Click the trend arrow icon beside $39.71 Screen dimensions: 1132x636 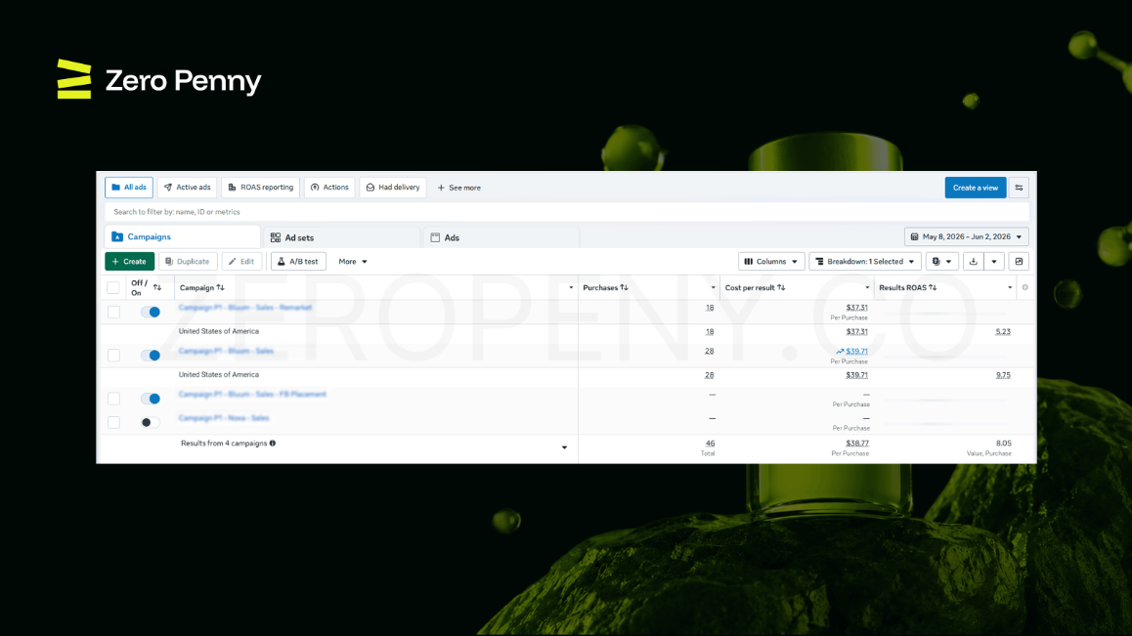pyautogui.click(x=840, y=352)
